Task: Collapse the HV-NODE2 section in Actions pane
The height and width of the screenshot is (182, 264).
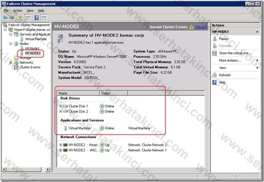Action: point(257,32)
